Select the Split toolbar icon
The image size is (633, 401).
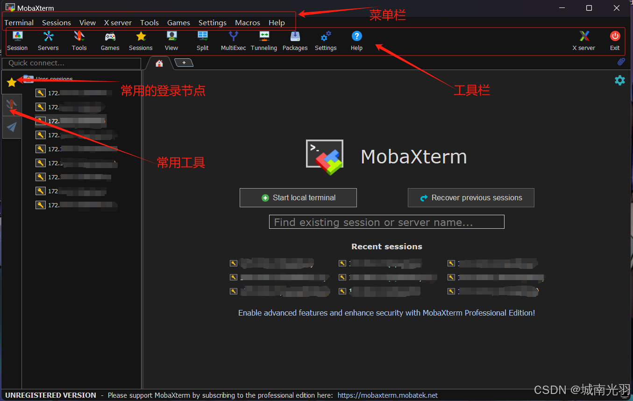pos(202,41)
